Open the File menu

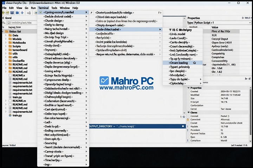(x=4, y=8)
